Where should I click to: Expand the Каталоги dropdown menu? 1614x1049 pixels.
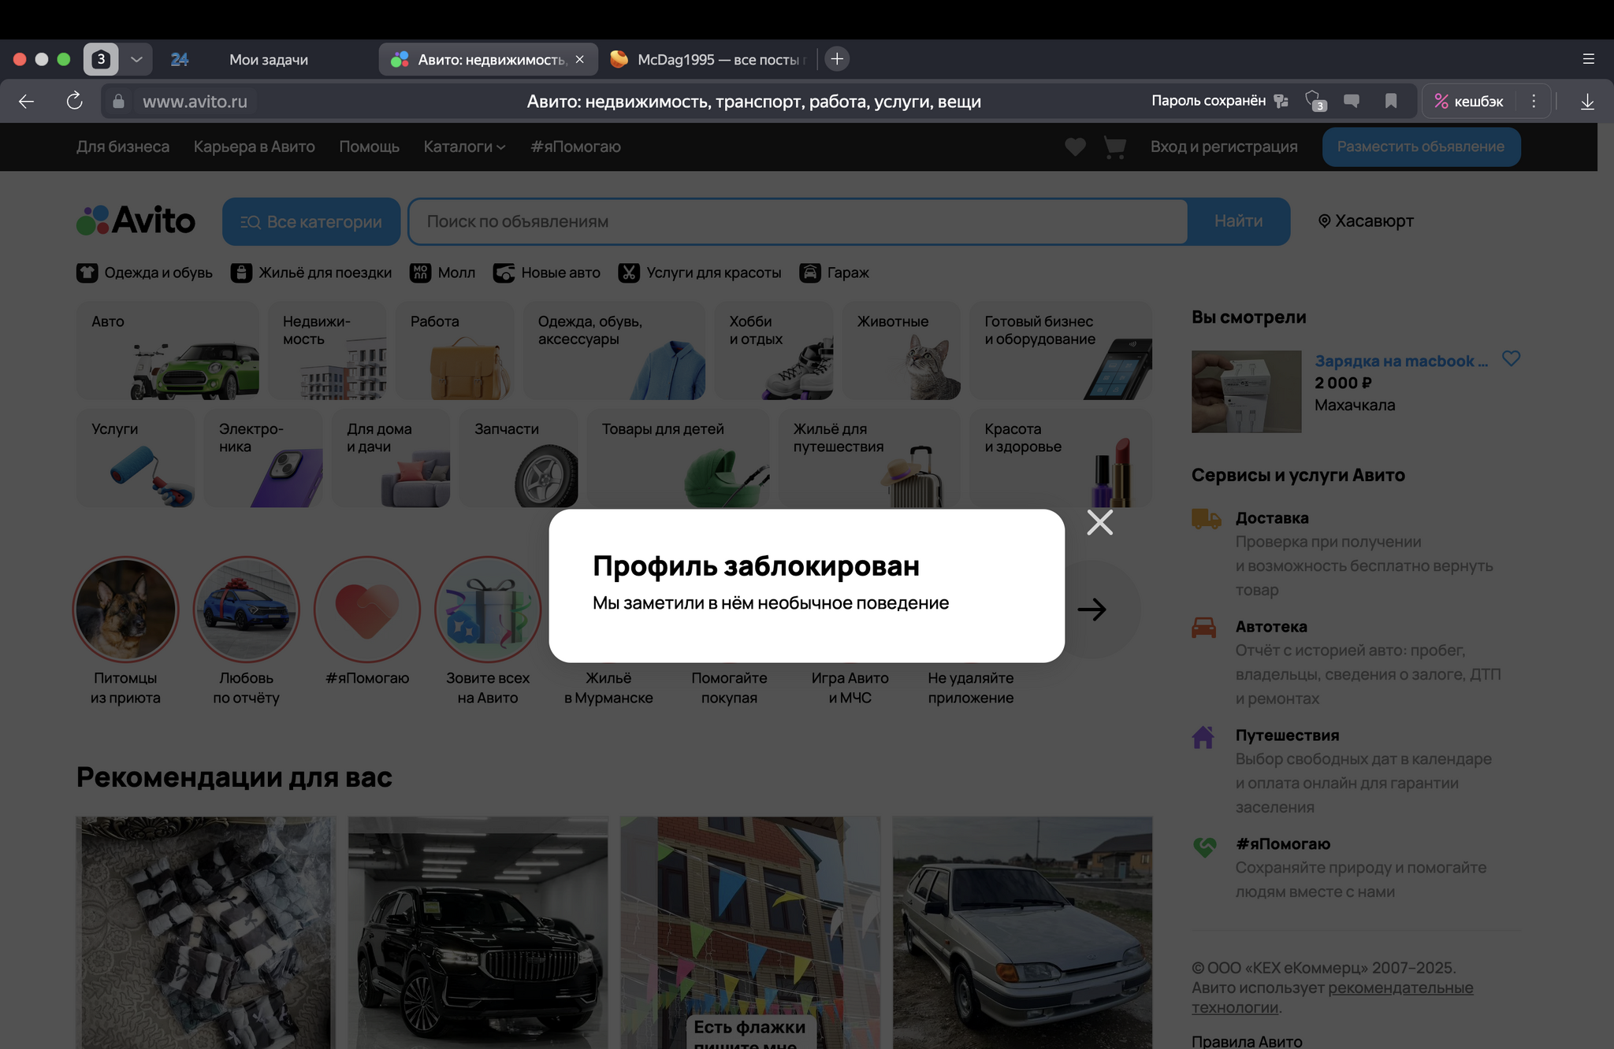464,146
